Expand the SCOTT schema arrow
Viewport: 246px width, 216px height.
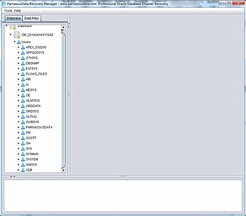19,138
